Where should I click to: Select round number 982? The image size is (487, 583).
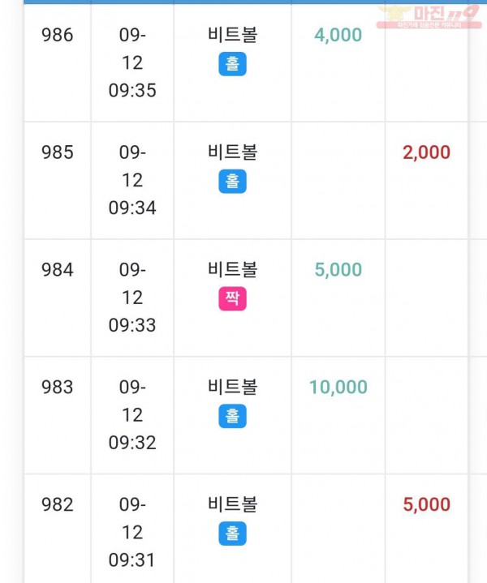pyautogui.click(x=58, y=505)
